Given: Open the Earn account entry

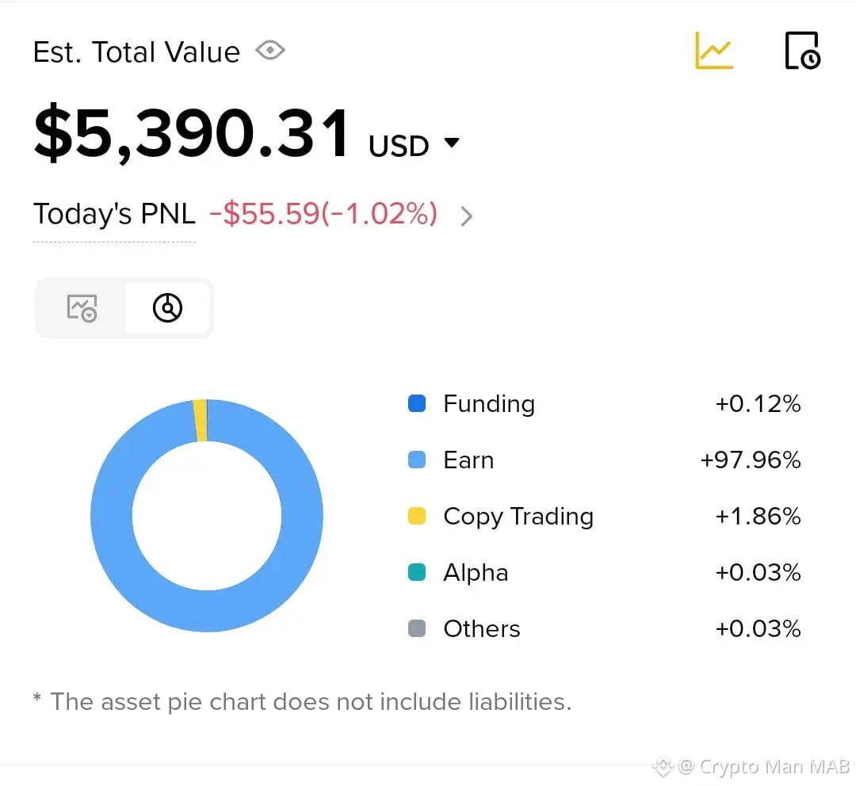Looking at the screenshot, I should pyautogui.click(x=468, y=460).
